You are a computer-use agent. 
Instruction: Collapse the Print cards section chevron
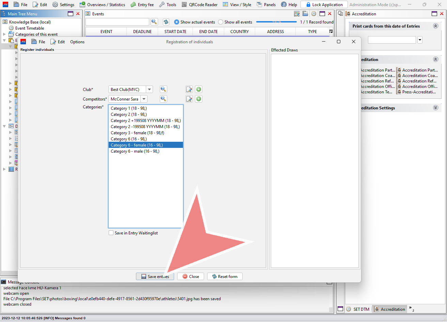(x=435, y=26)
